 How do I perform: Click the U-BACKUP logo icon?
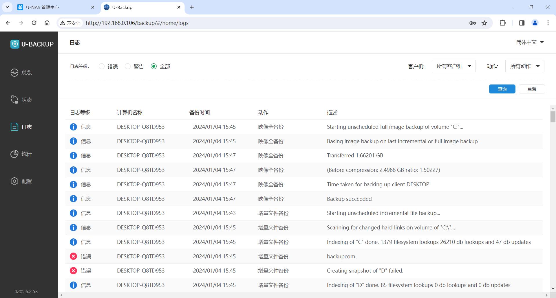pyautogui.click(x=15, y=44)
